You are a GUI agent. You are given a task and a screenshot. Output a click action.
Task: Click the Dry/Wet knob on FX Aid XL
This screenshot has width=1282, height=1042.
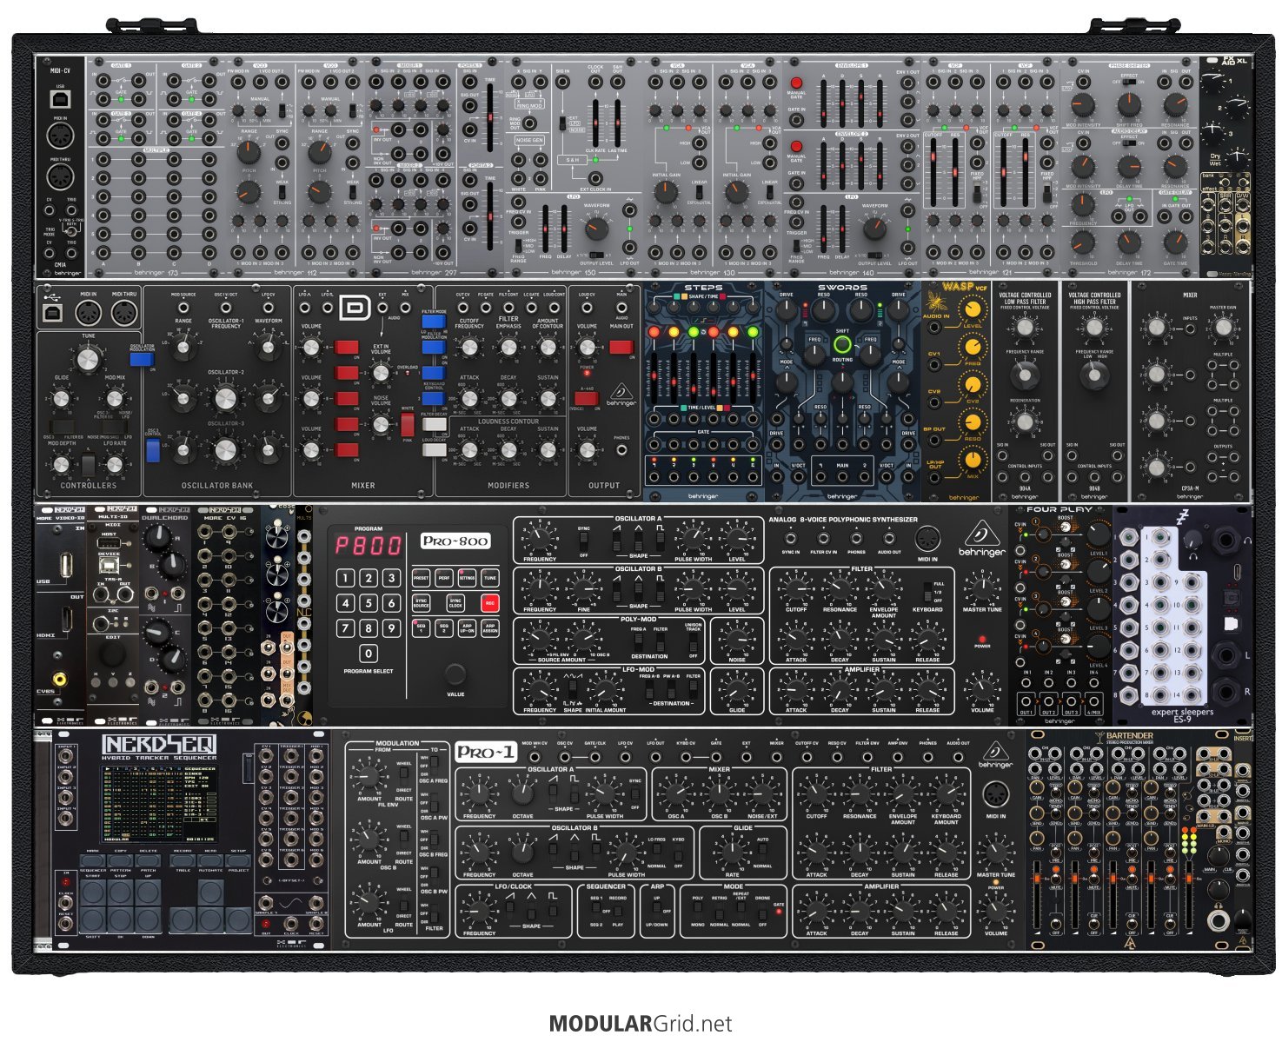pyautogui.click(x=1237, y=159)
